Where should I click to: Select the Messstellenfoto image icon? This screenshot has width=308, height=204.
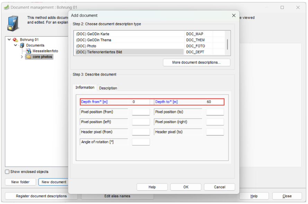29,51
